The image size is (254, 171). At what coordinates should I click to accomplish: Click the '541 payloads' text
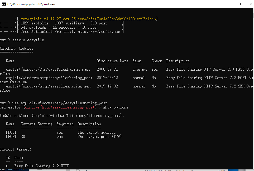[33, 27]
